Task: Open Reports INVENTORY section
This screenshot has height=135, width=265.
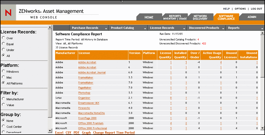Action: coord(170,19)
